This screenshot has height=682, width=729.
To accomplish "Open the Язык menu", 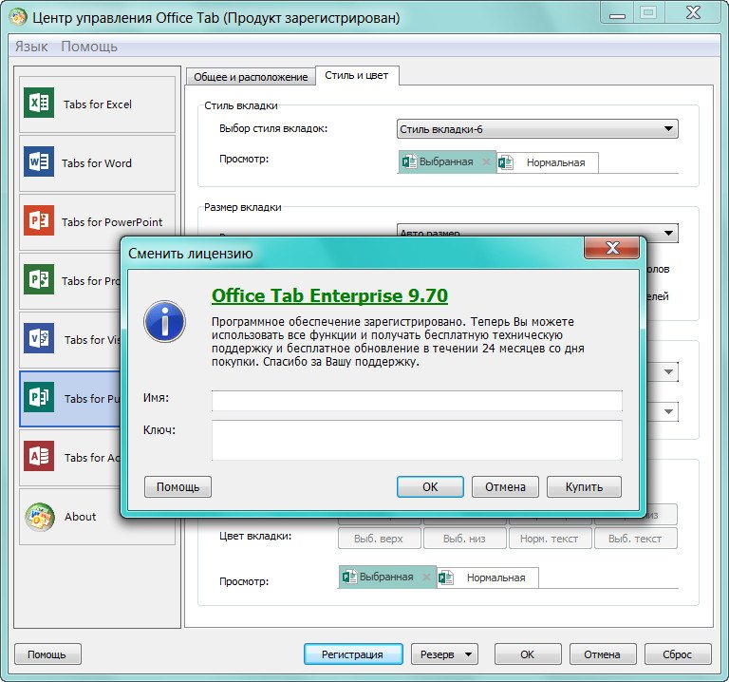I will click(x=31, y=47).
